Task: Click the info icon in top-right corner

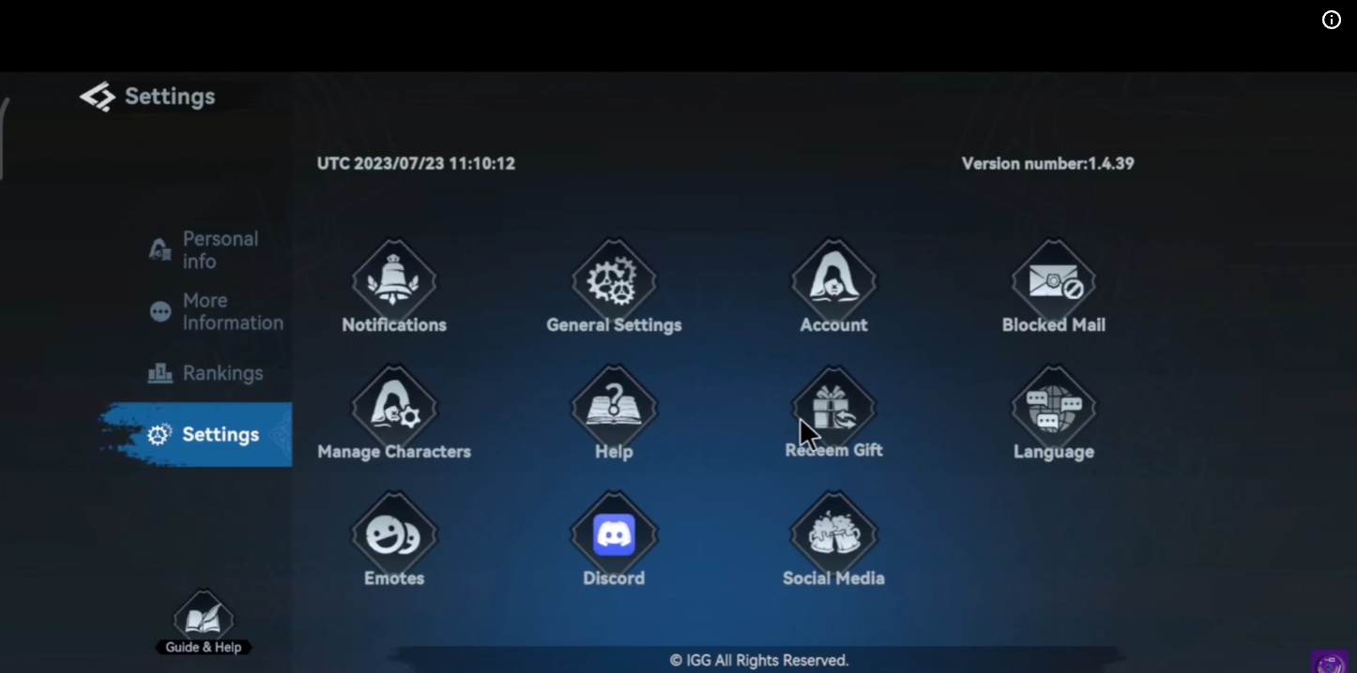Action: pos(1331,20)
